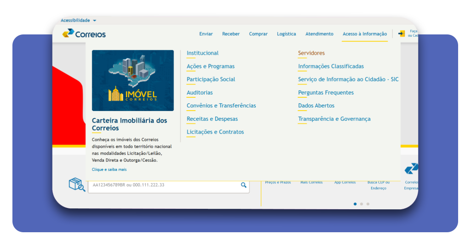Open Licitações e Contratos
The width and height of the screenshot is (471, 246).
(x=215, y=132)
